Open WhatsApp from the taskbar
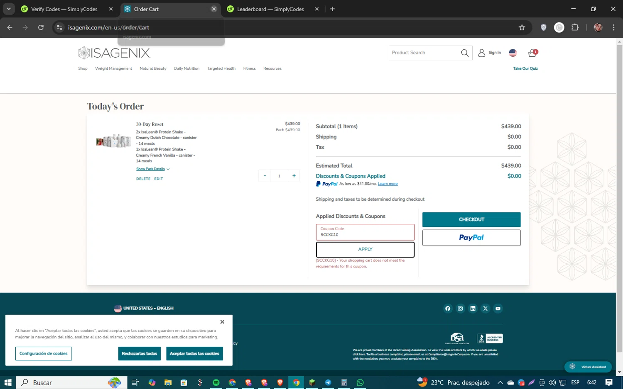This screenshot has width=623, height=389. pos(360,383)
